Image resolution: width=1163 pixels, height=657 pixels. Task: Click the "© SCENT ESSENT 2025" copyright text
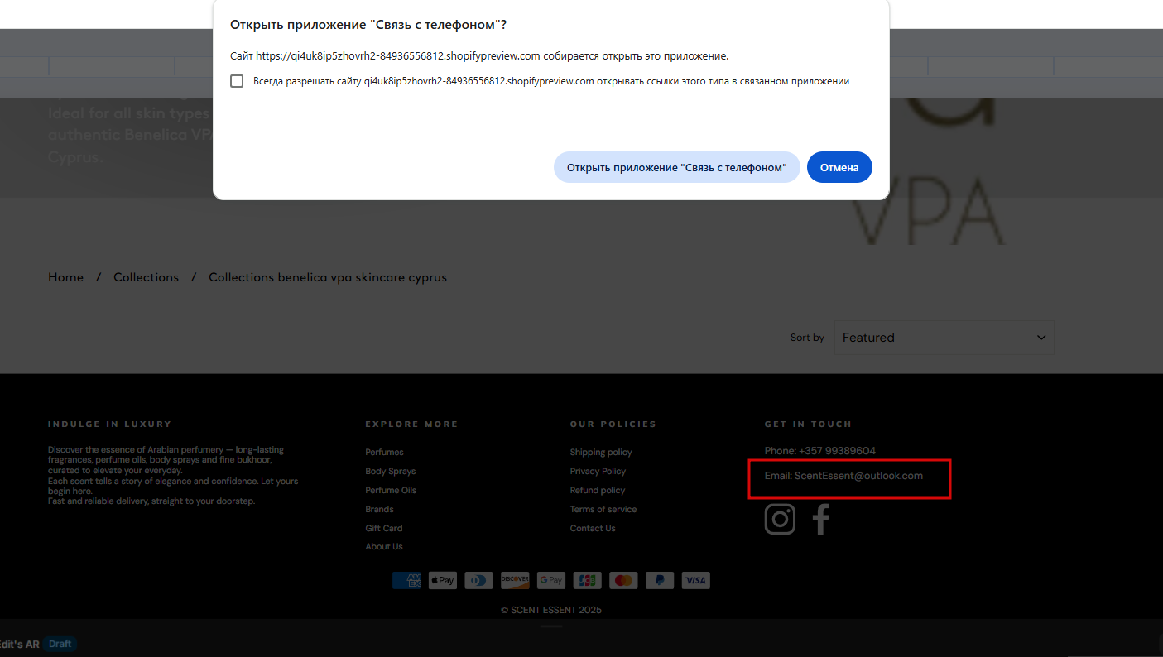(x=551, y=610)
